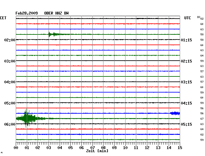Select the DC column header
Image resolution: width=205 pixels, height=156 pixels.
tap(199, 17)
